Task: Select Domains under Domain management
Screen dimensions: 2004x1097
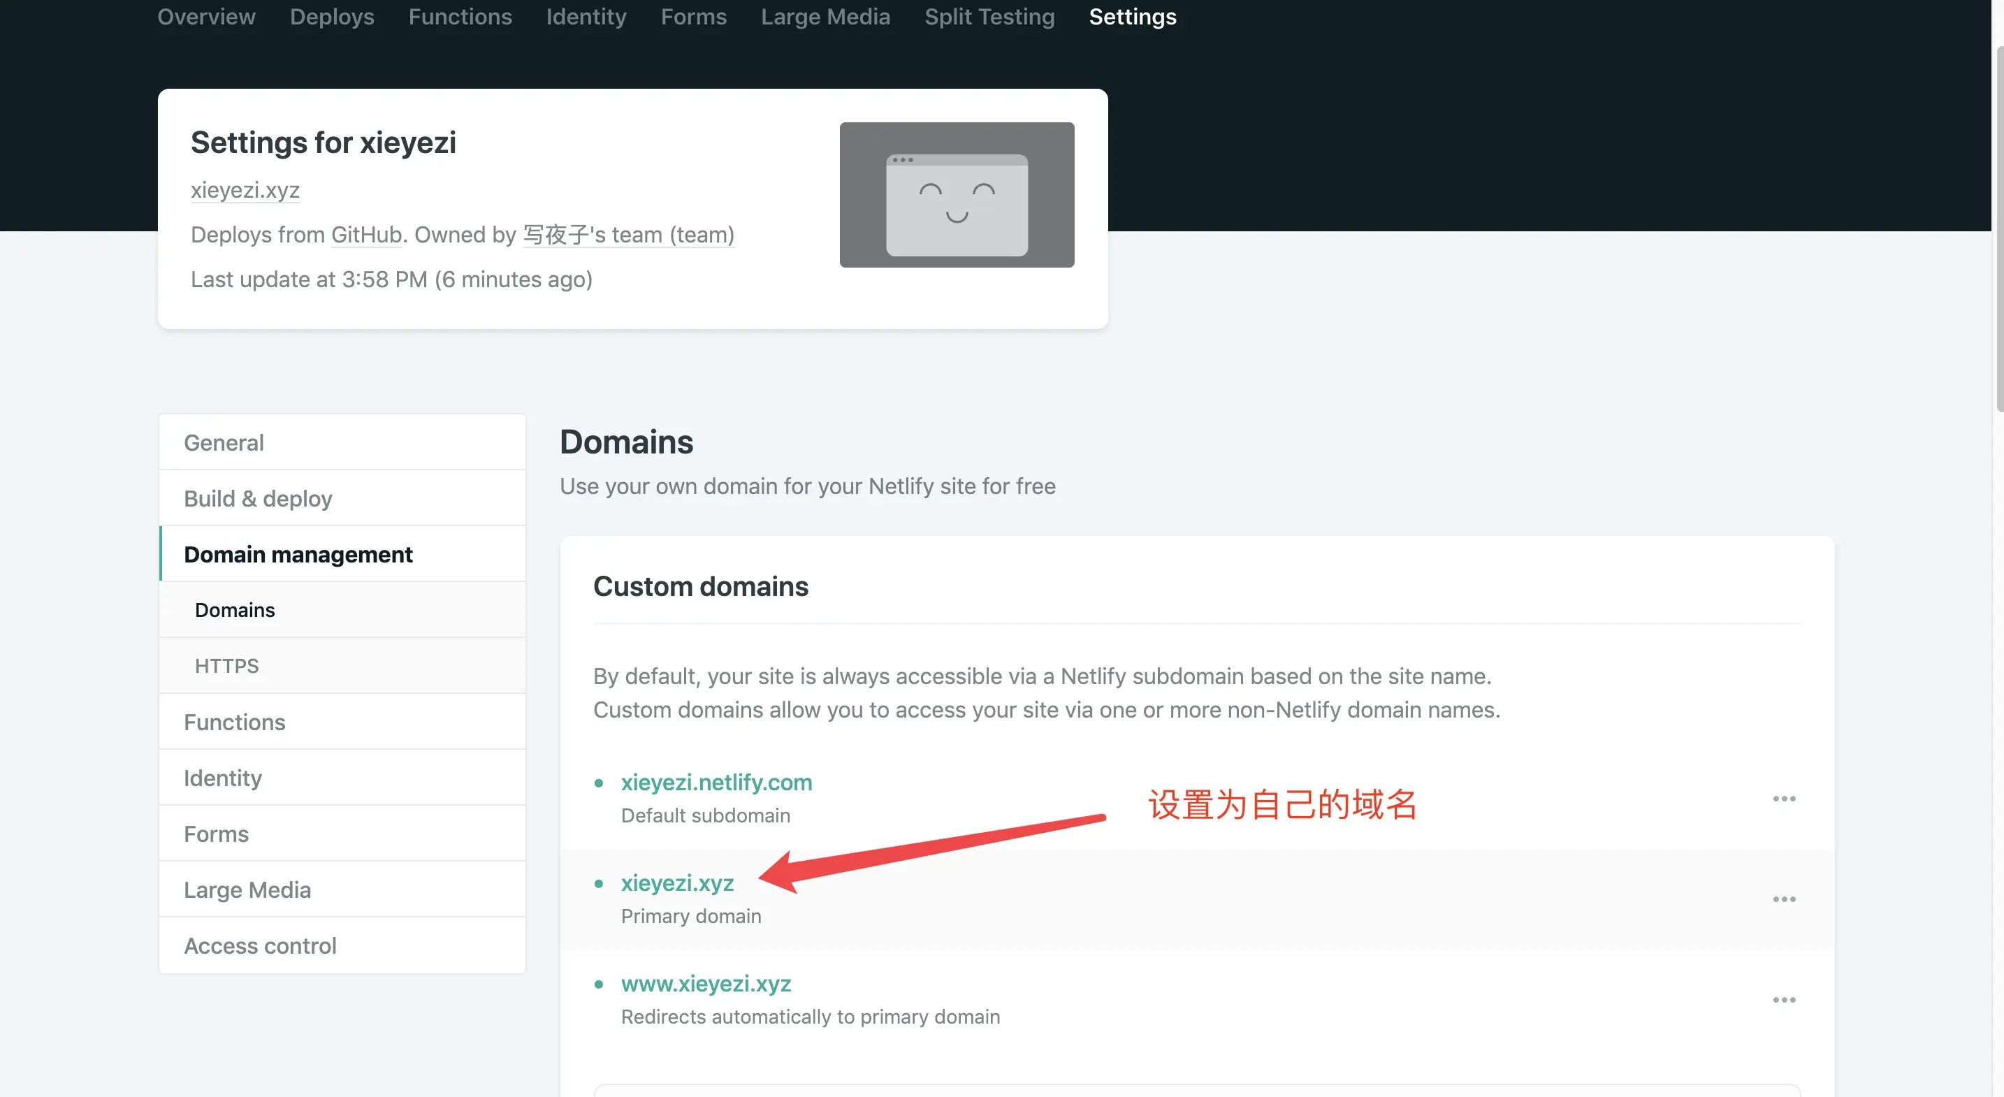Action: [x=235, y=610]
